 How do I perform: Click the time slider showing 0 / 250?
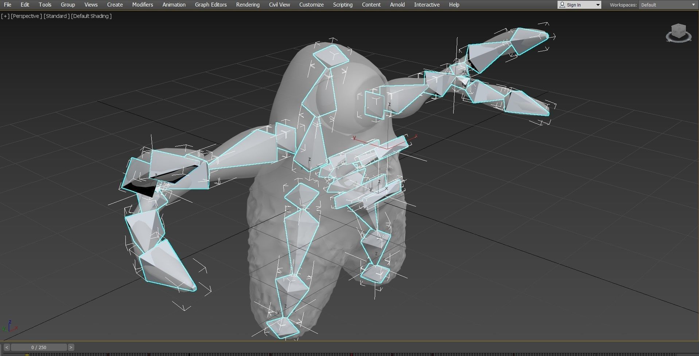click(39, 347)
